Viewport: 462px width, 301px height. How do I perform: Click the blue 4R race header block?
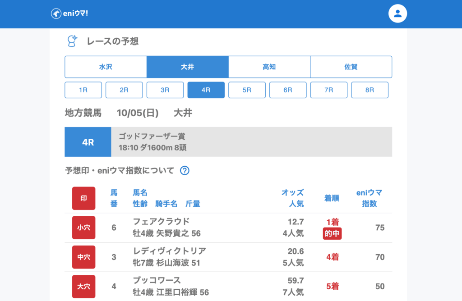(88, 142)
